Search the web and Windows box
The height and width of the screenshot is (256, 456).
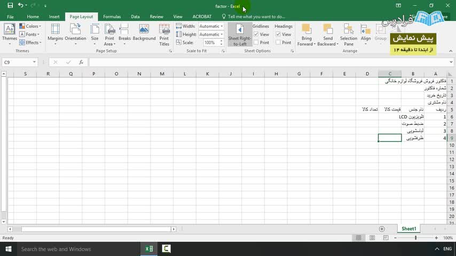point(78,249)
